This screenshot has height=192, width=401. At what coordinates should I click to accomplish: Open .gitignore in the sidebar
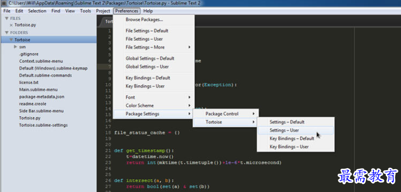[x=28, y=54]
